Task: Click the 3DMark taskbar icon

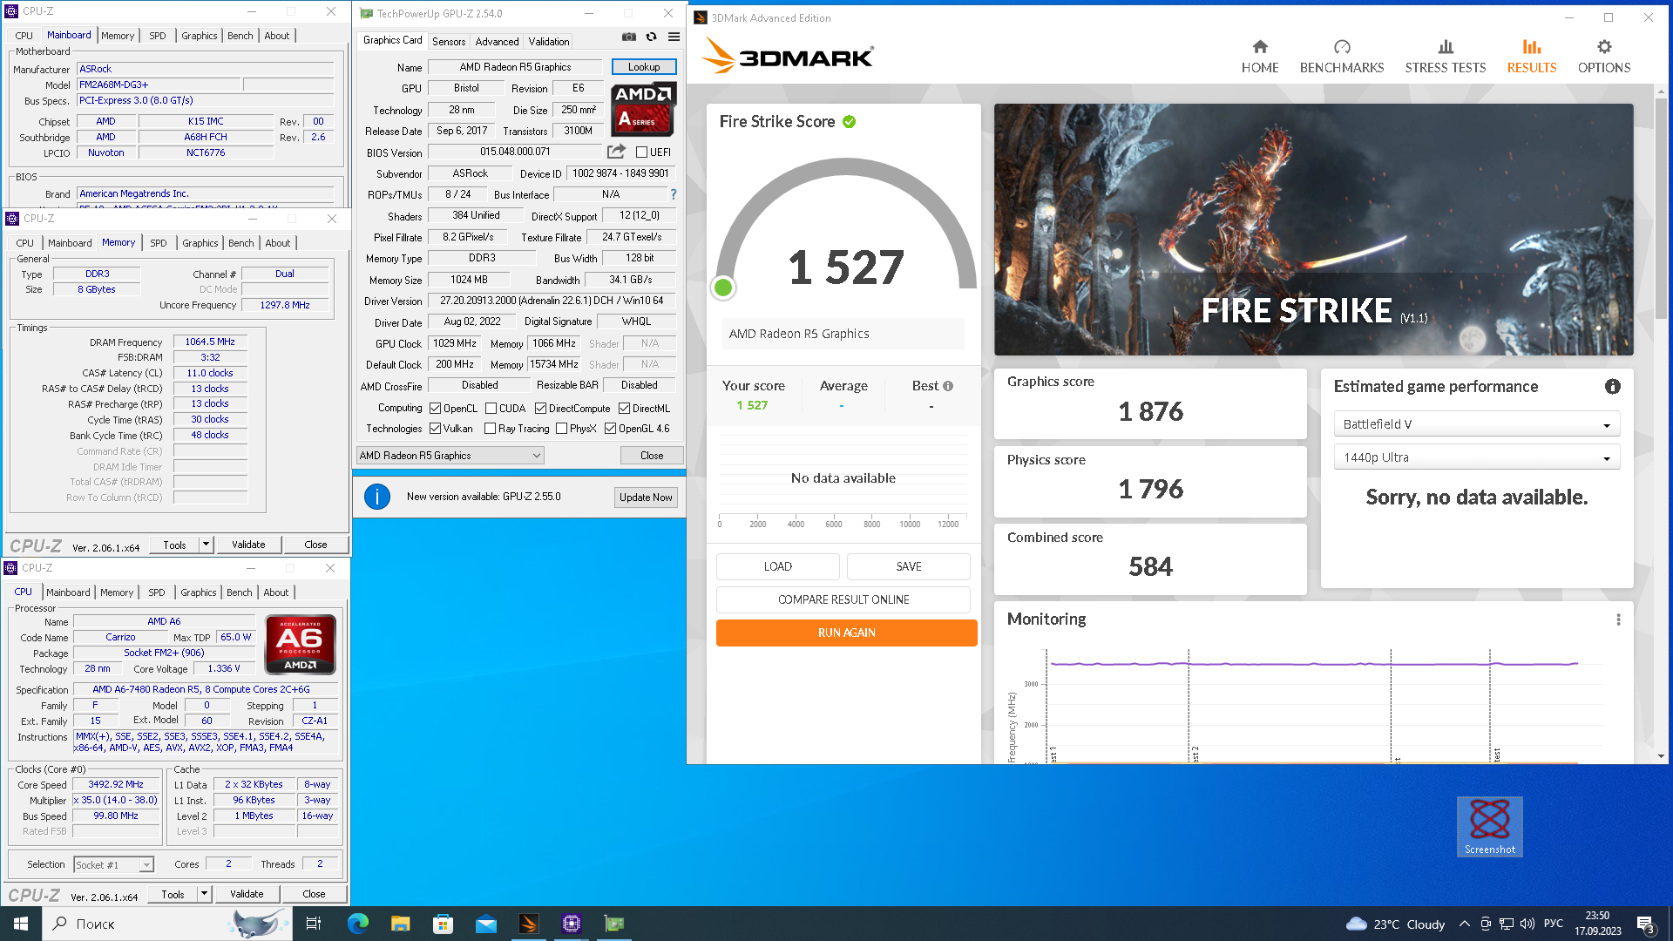Action: tap(528, 924)
